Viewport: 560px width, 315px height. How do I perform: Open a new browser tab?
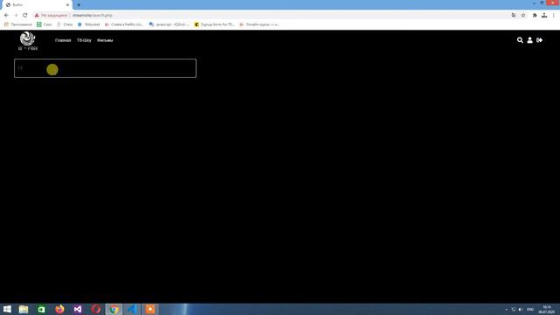click(x=79, y=5)
